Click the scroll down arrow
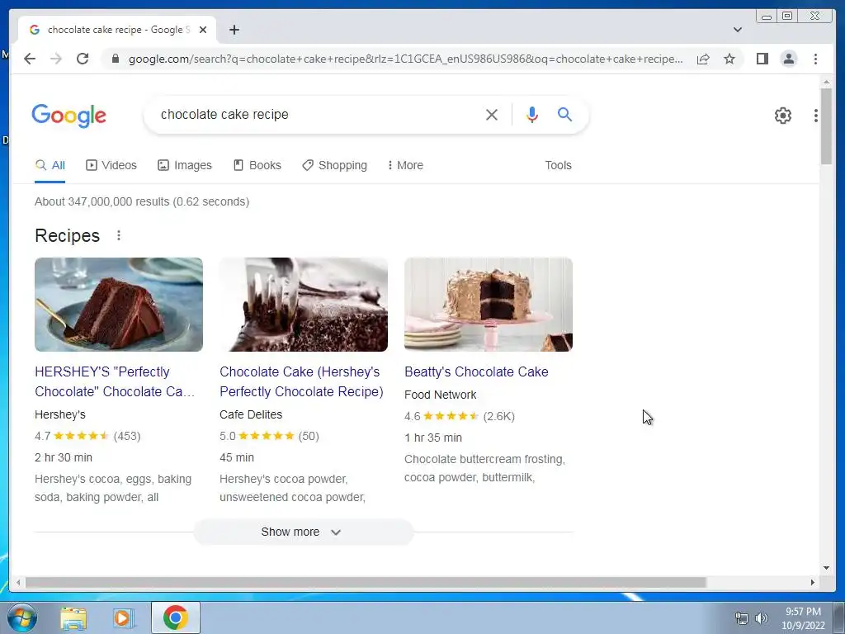This screenshot has height=634, width=845. 826,567
